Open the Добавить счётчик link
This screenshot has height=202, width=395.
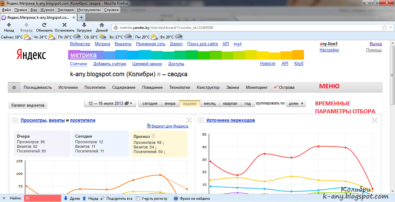coord(110,64)
